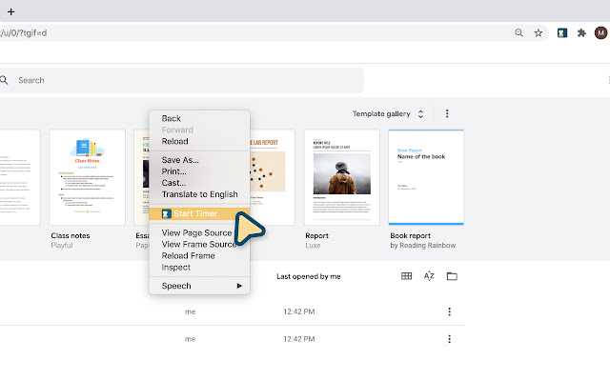Open the user profile avatar
Screen dimensions: 610x381
pos(600,32)
